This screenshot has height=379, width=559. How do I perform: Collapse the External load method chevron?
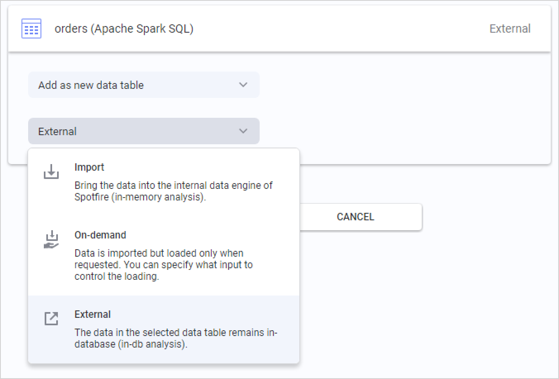click(x=243, y=131)
